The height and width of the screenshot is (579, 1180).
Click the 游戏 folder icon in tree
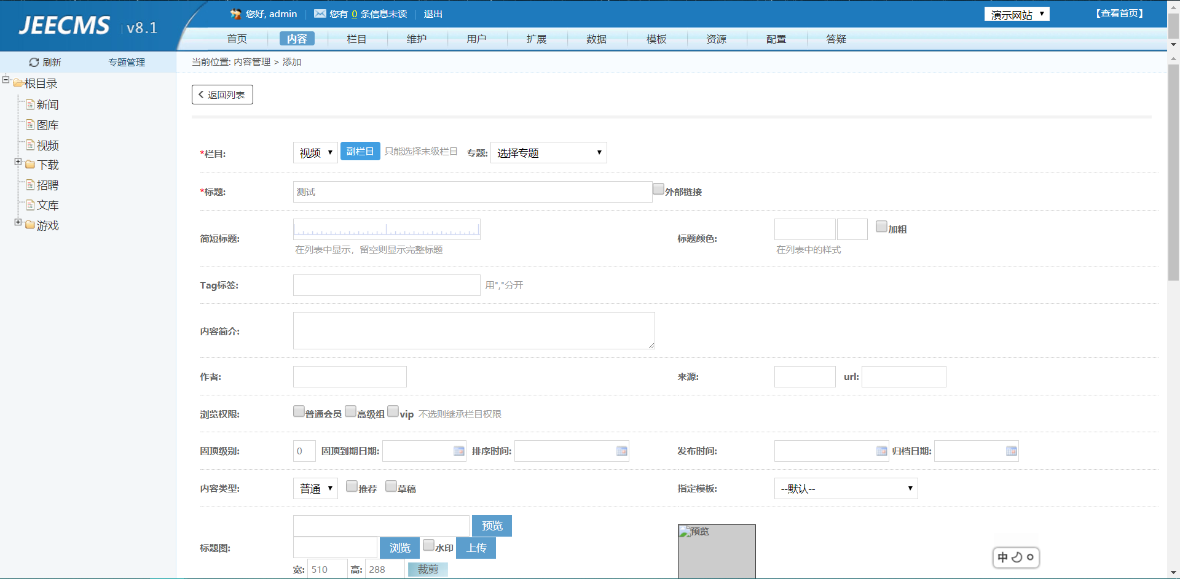[x=30, y=225]
